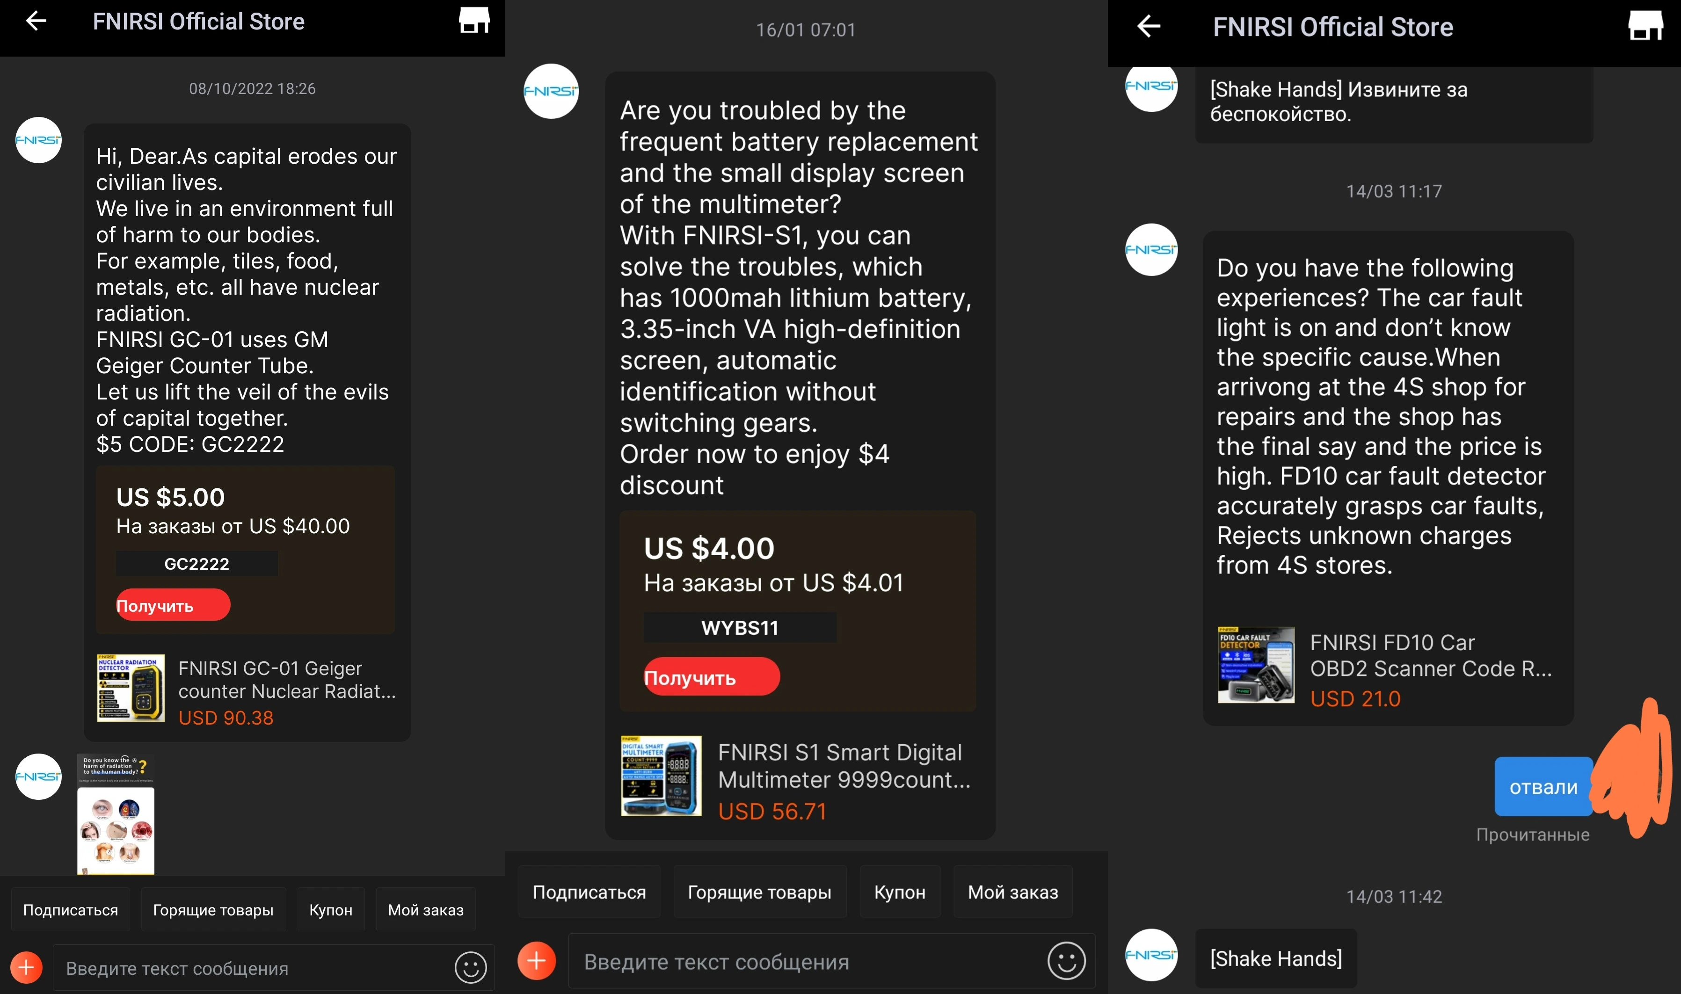Tap Подписаться in the Geiger counter chat
The height and width of the screenshot is (994, 1681).
(x=70, y=910)
